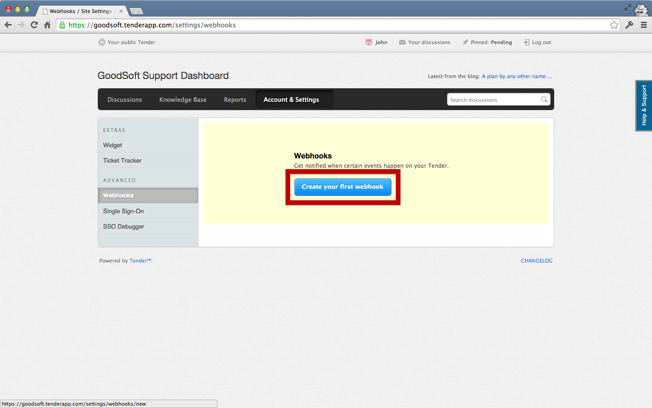Viewport: 652px width, 408px height.
Task: Click the browser address bar URL
Action: pyautogui.click(x=152, y=25)
